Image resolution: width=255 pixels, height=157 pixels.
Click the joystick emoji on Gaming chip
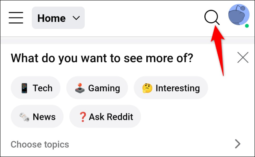tap(80, 88)
